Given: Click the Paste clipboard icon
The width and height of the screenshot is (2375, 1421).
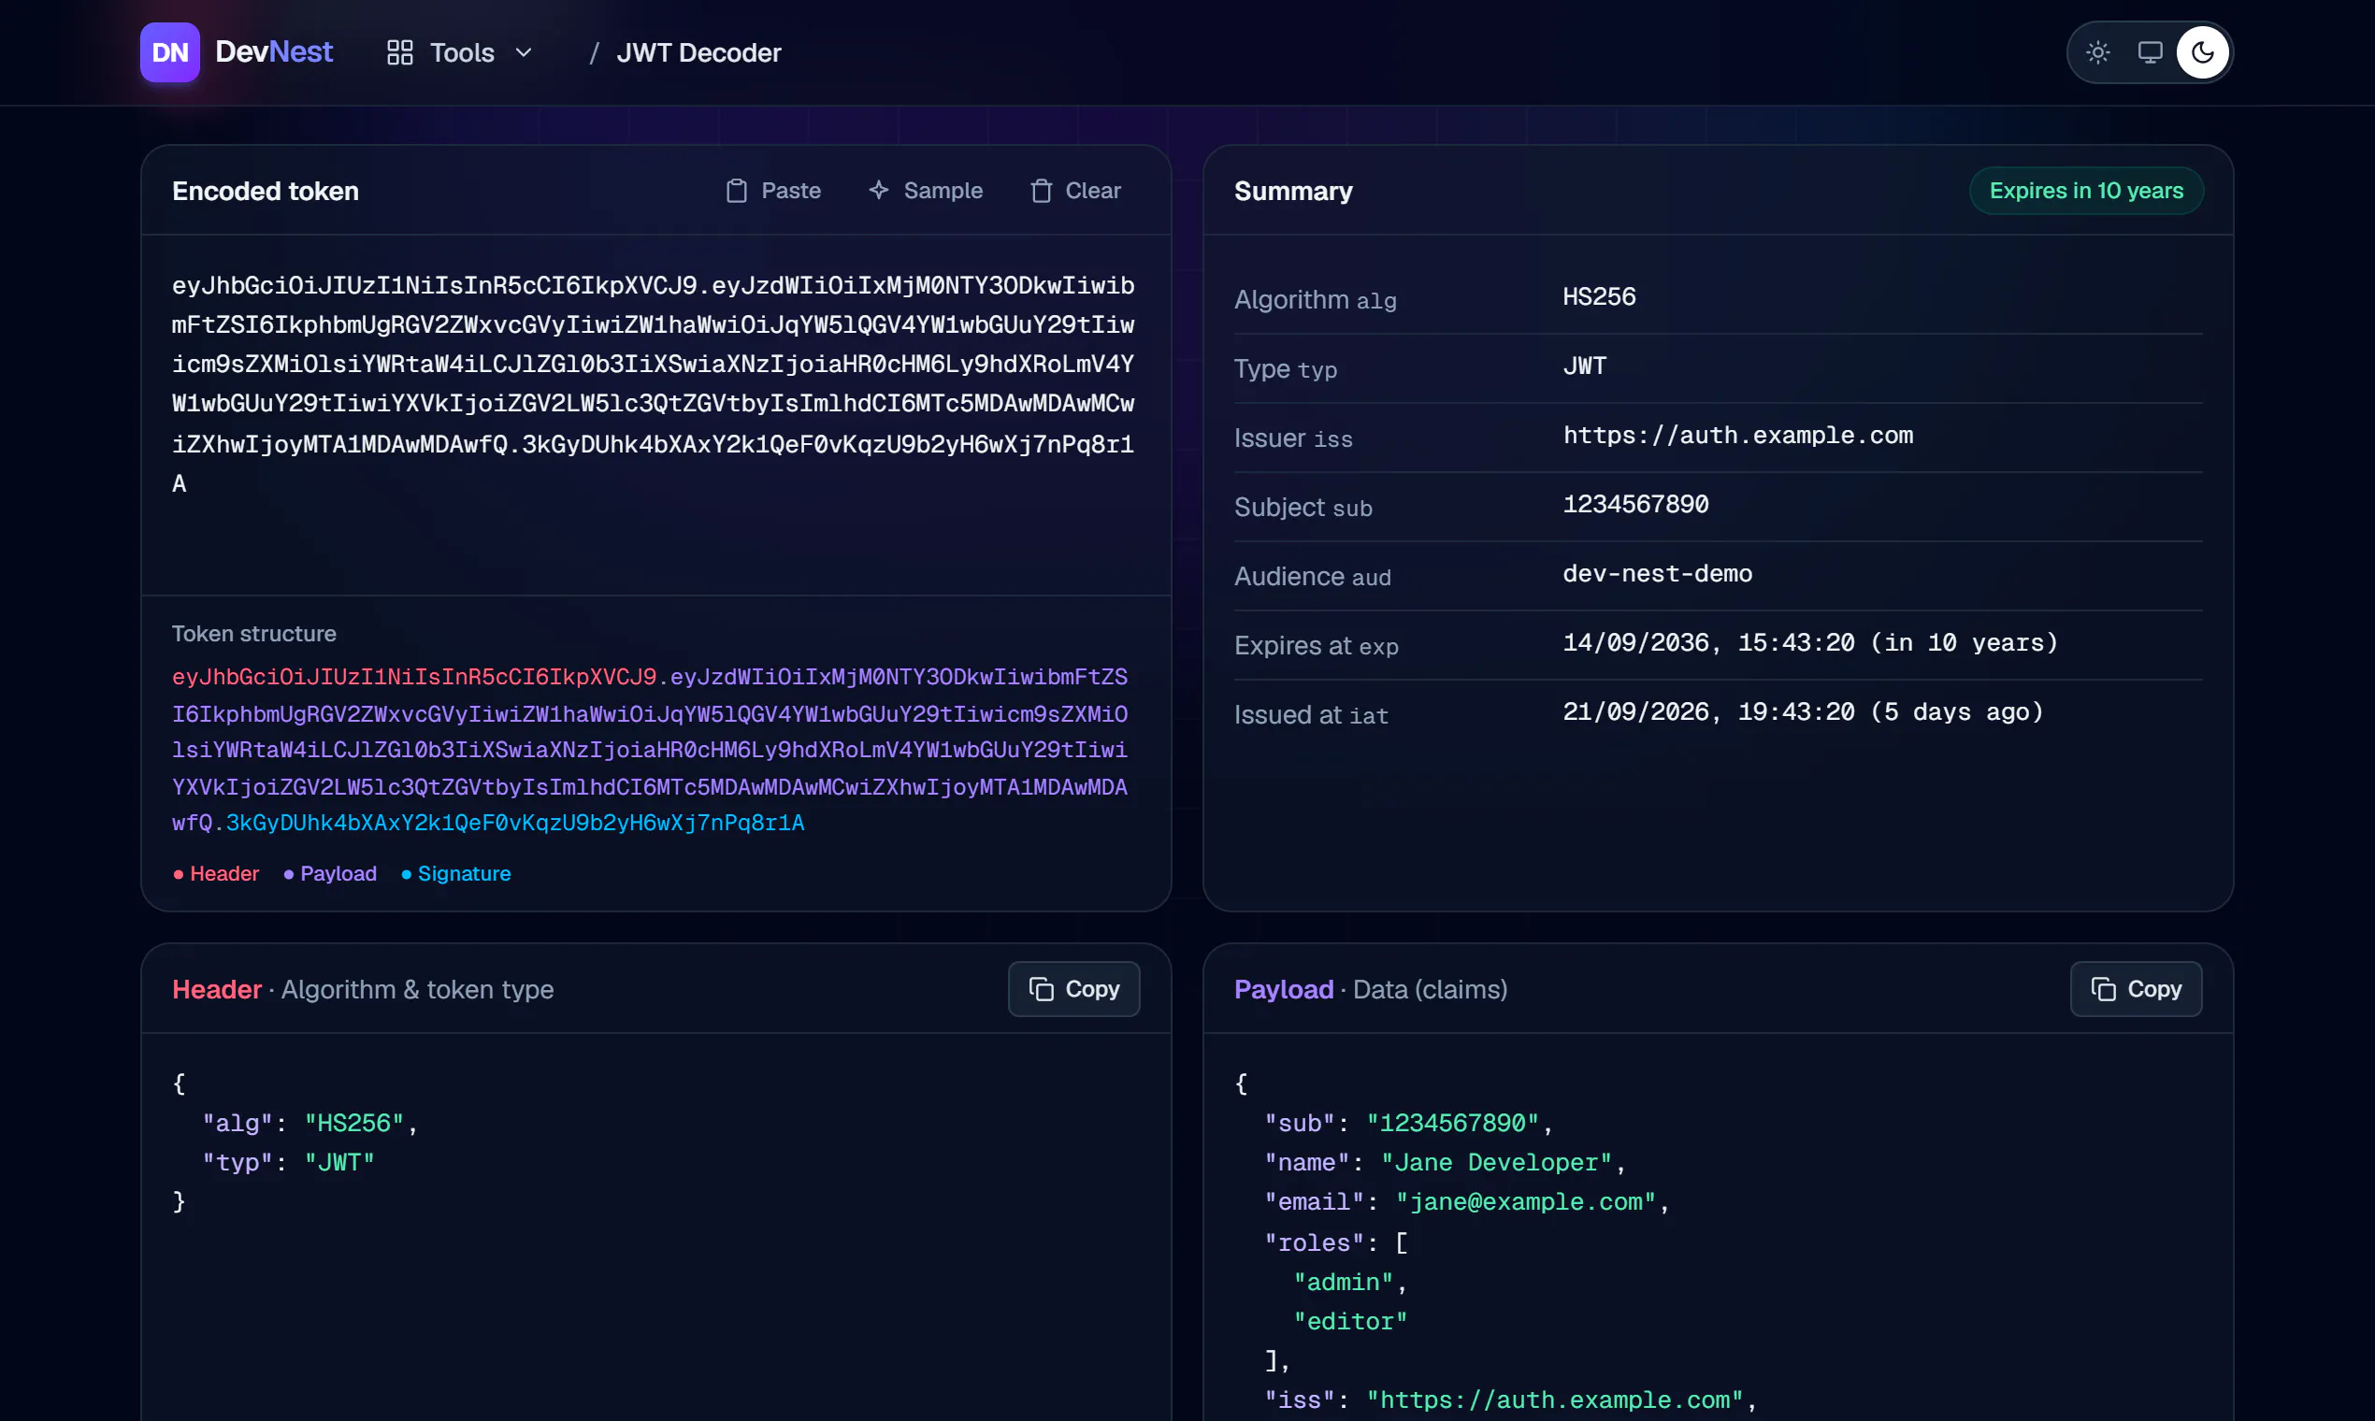Looking at the screenshot, I should [736, 191].
